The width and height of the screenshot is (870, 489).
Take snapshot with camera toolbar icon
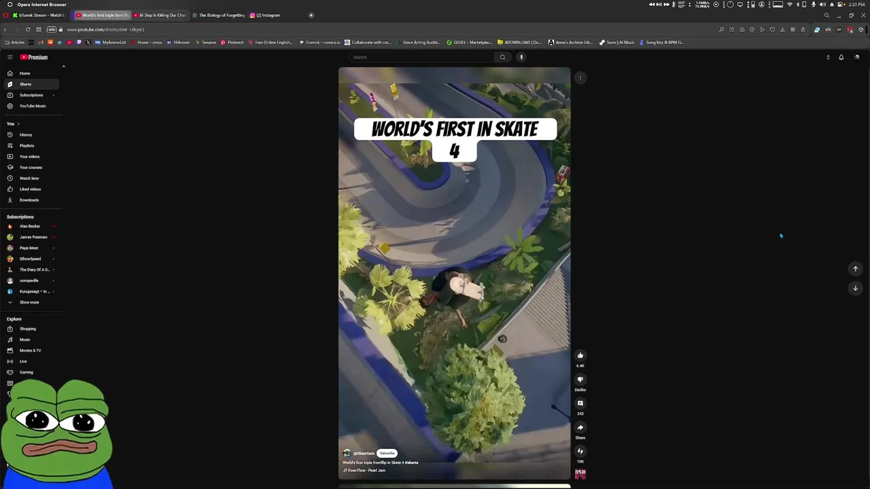(x=742, y=29)
